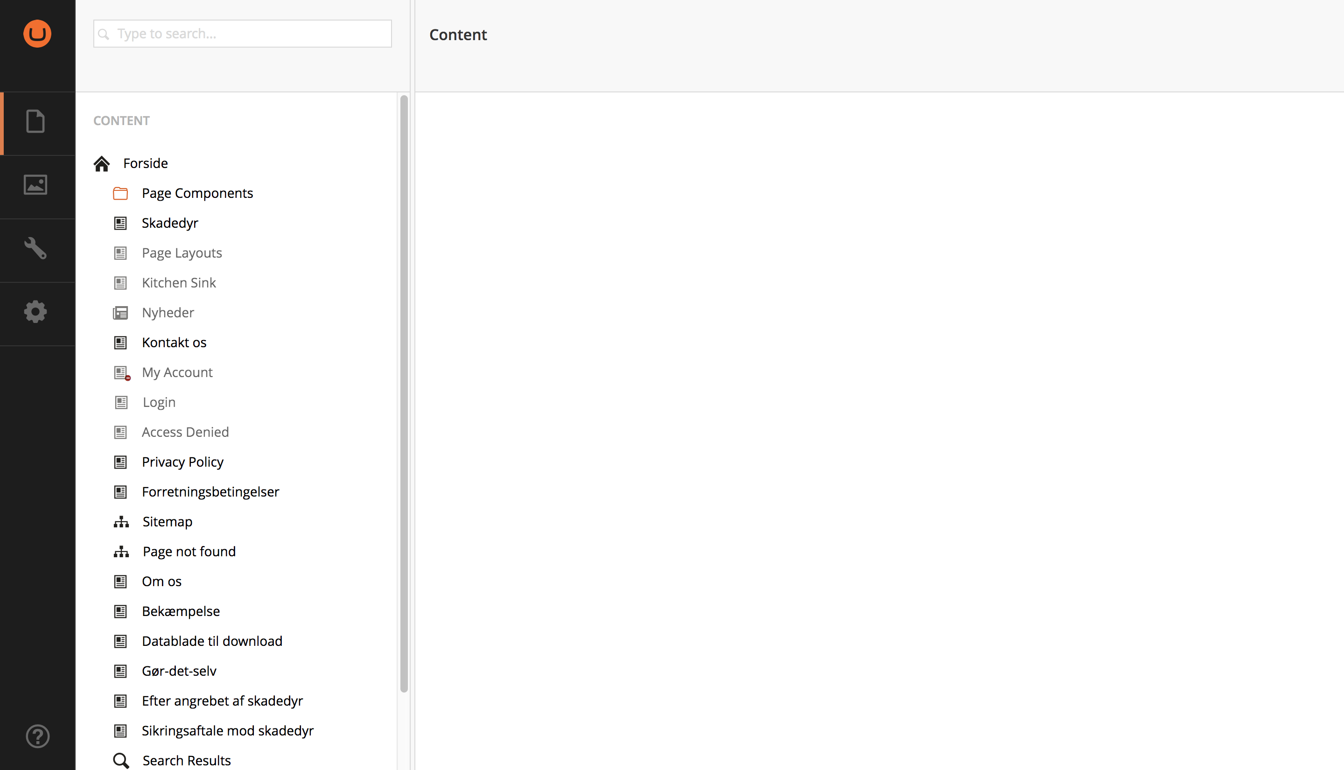
Task: Click into the search field
Action: [242, 33]
